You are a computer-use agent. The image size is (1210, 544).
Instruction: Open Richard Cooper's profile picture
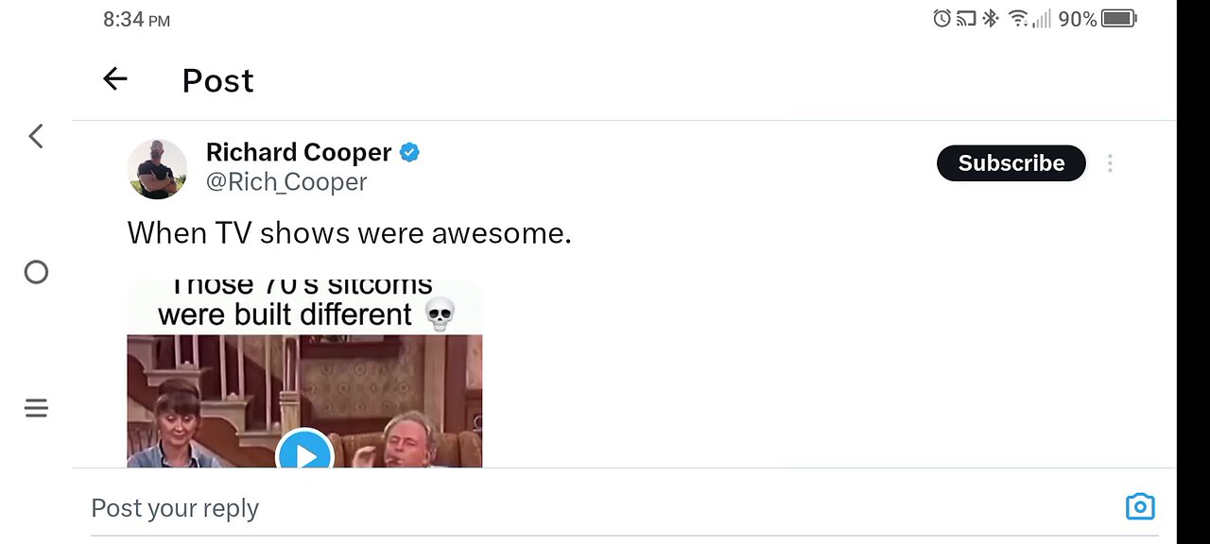pos(157,169)
